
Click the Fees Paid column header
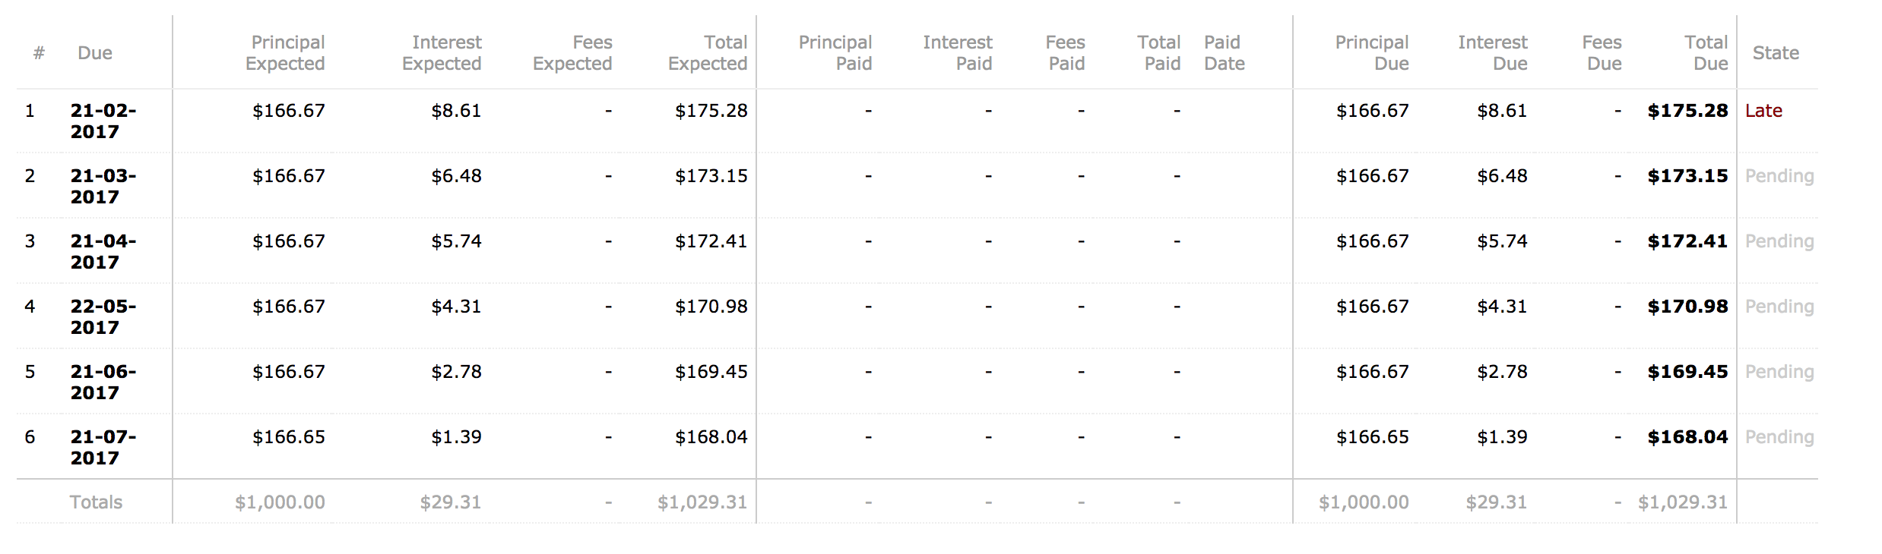(1066, 53)
